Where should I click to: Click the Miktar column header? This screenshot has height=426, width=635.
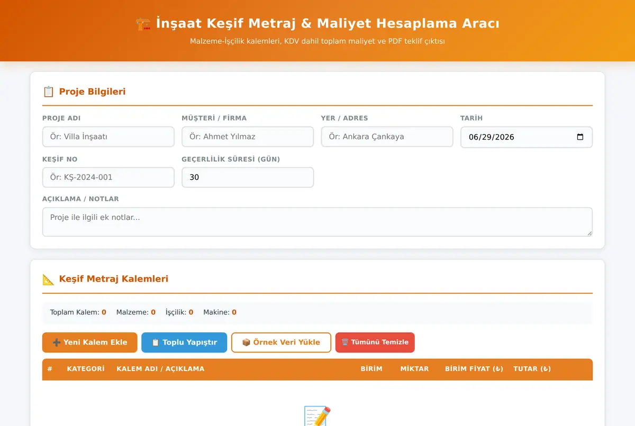[x=415, y=369]
